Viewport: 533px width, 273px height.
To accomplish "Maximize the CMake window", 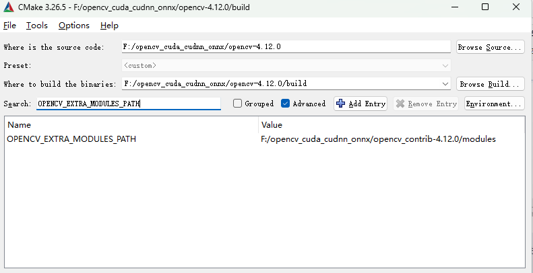I will (485, 7).
